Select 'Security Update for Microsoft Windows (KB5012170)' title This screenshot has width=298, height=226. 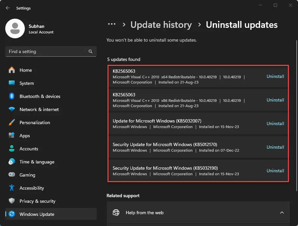165,144
